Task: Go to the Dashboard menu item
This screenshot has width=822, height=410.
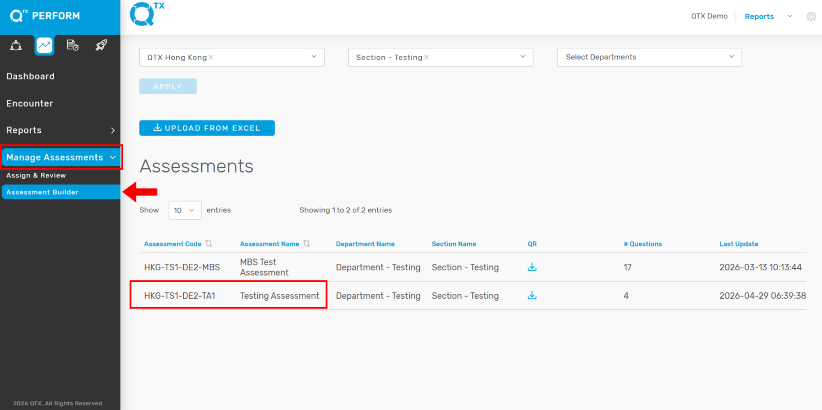Action: point(30,76)
